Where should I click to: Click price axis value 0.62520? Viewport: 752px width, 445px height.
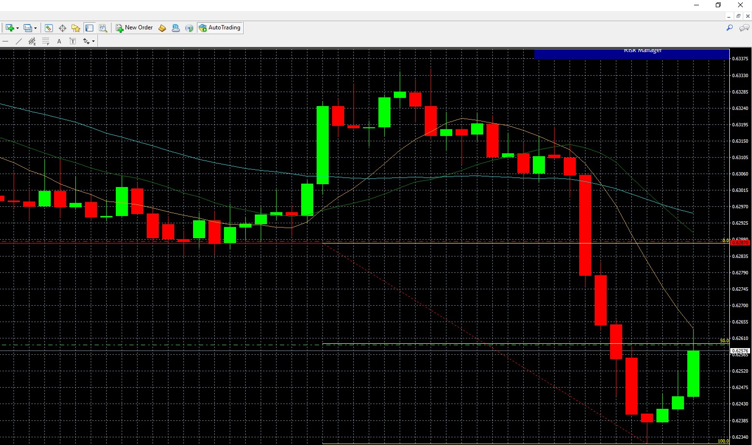point(740,371)
